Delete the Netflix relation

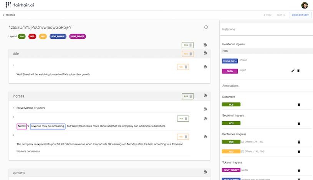(x=298, y=71)
